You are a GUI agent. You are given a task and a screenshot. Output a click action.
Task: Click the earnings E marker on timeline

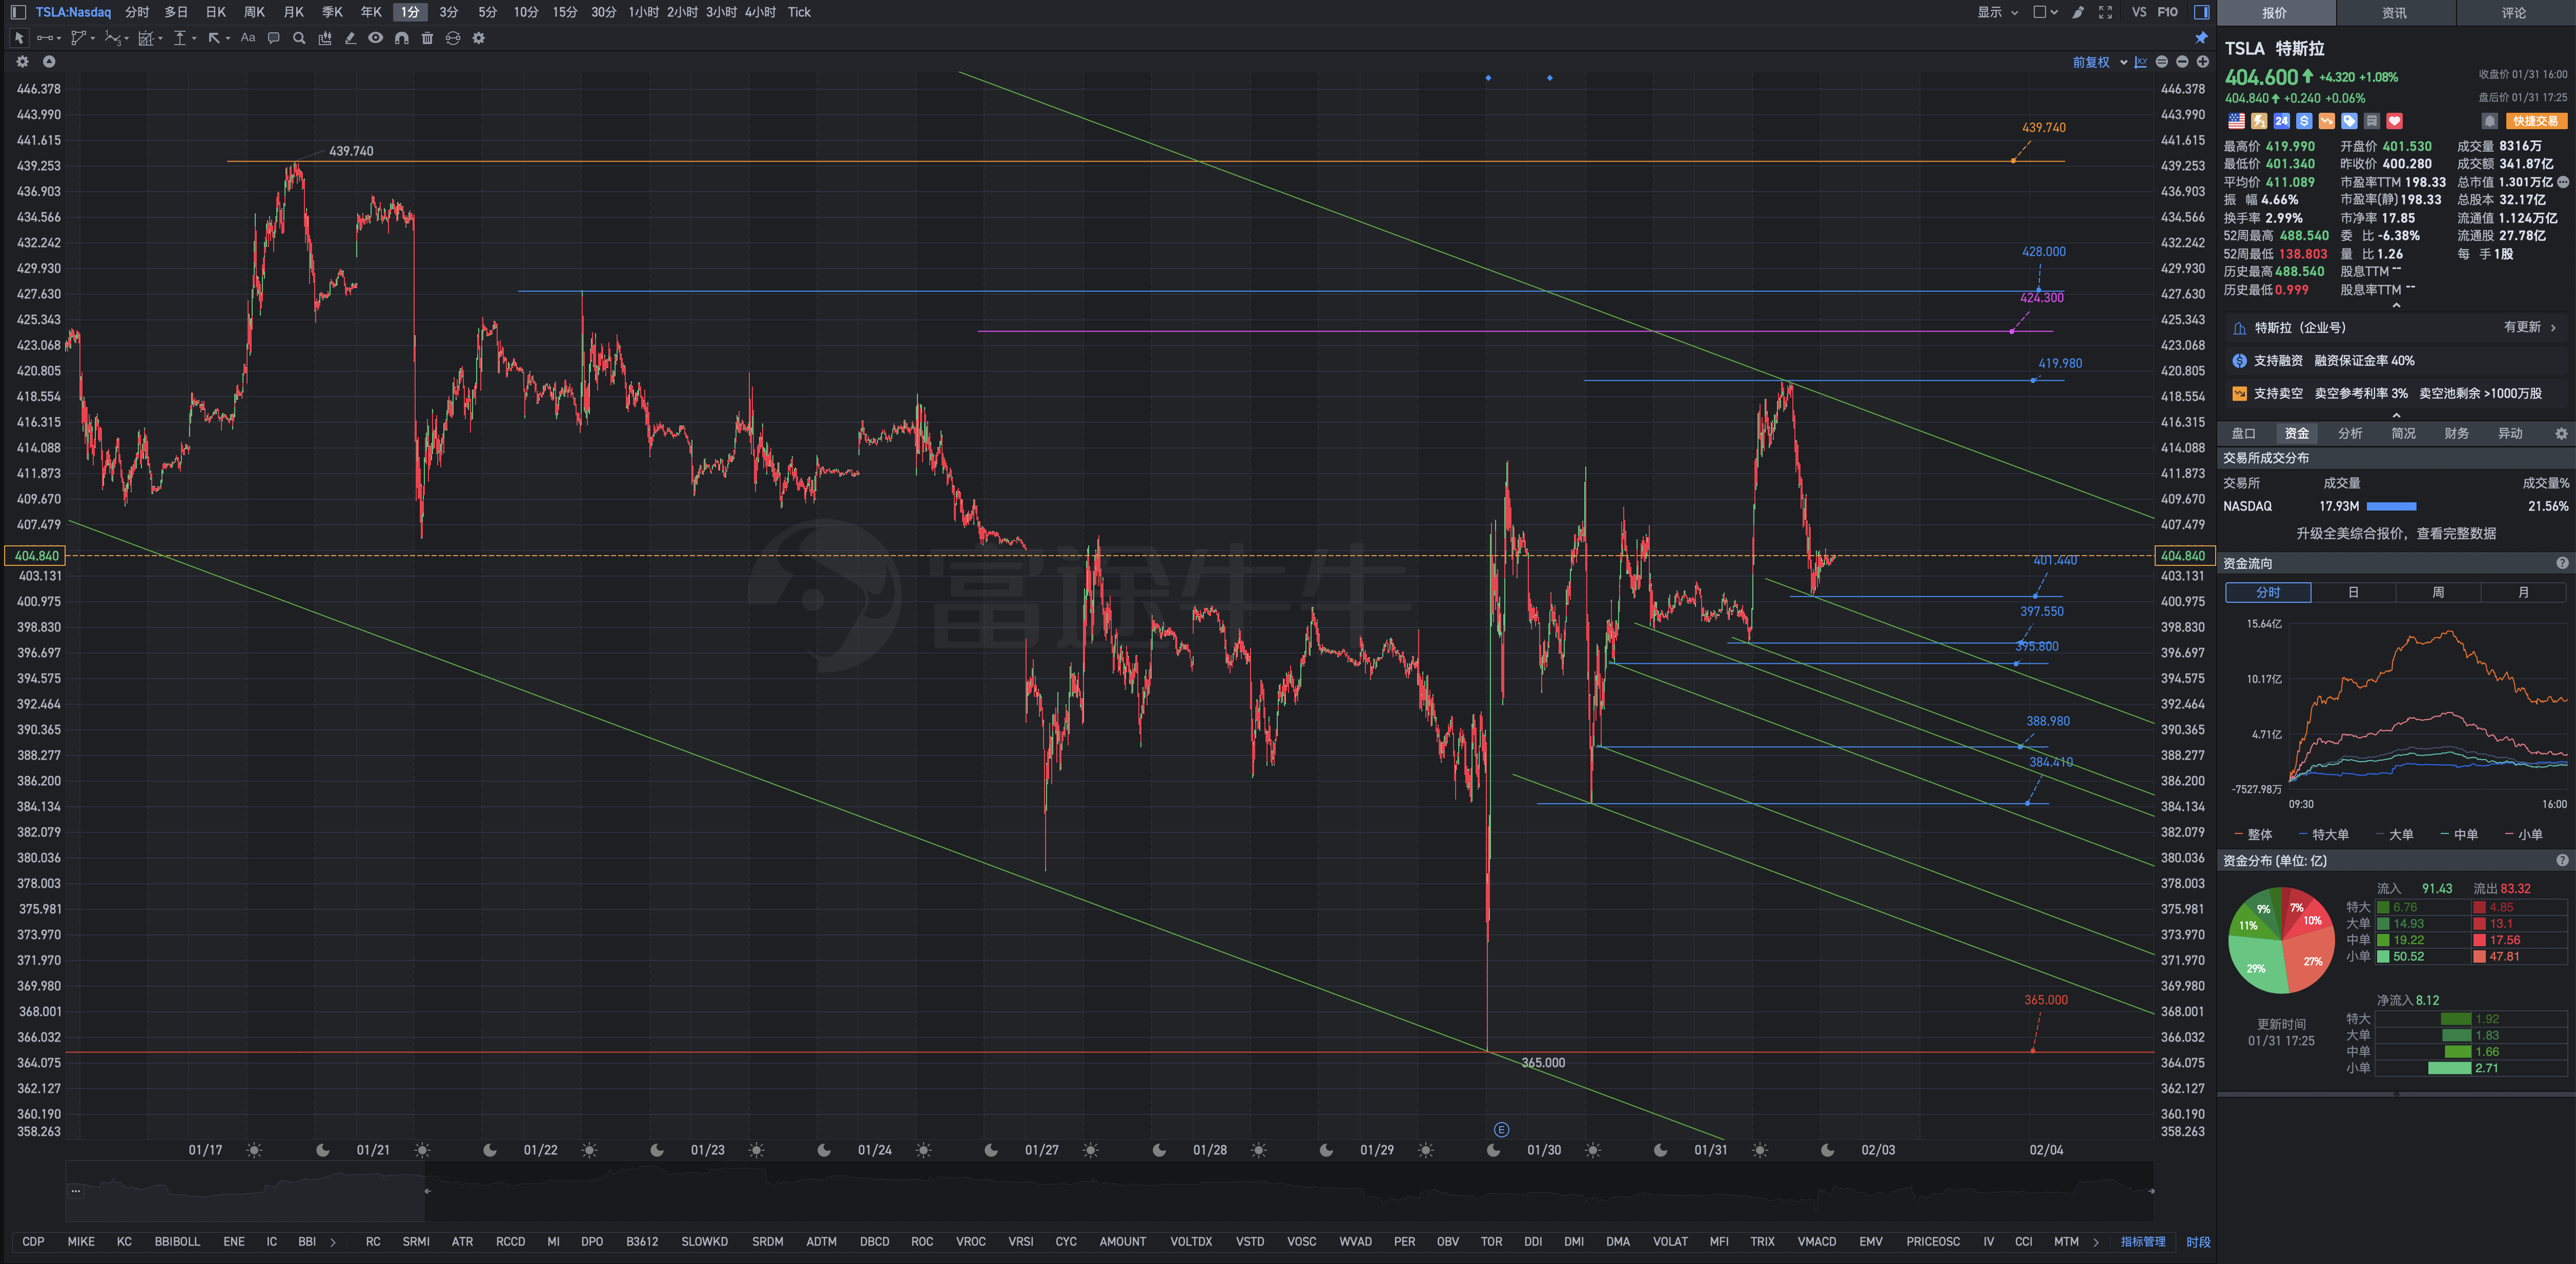(x=1501, y=1129)
